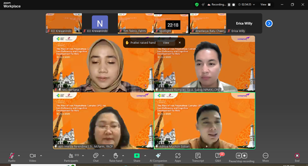Click the Raise hand icon

click(x=115, y=155)
